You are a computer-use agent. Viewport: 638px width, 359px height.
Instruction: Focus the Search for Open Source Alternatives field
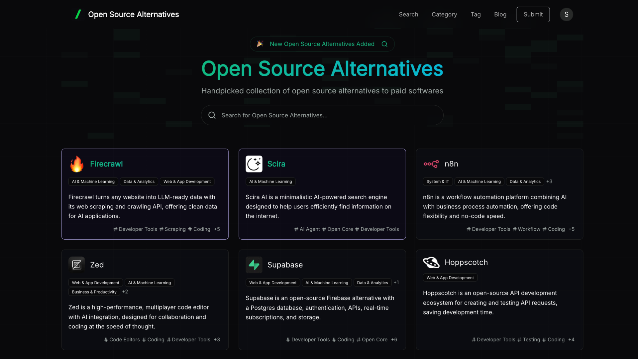point(322,115)
